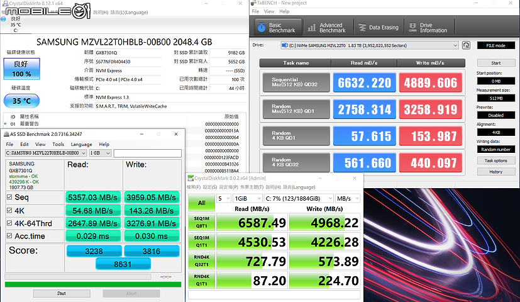Click TxBENCH title bar app icon
The width and height of the screenshot is (520, 302).
253,3
